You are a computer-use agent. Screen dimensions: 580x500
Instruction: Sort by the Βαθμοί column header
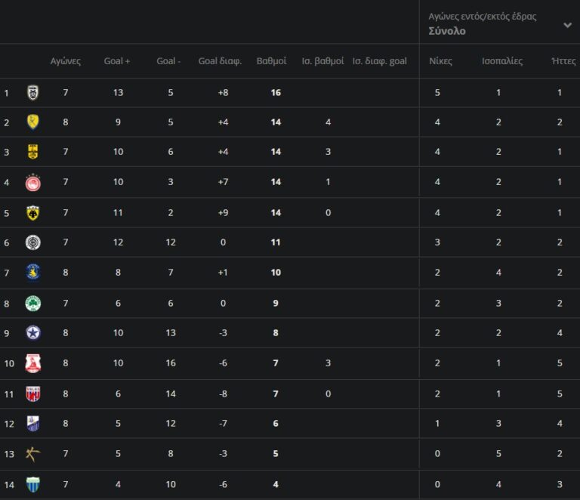coord(271,61)
